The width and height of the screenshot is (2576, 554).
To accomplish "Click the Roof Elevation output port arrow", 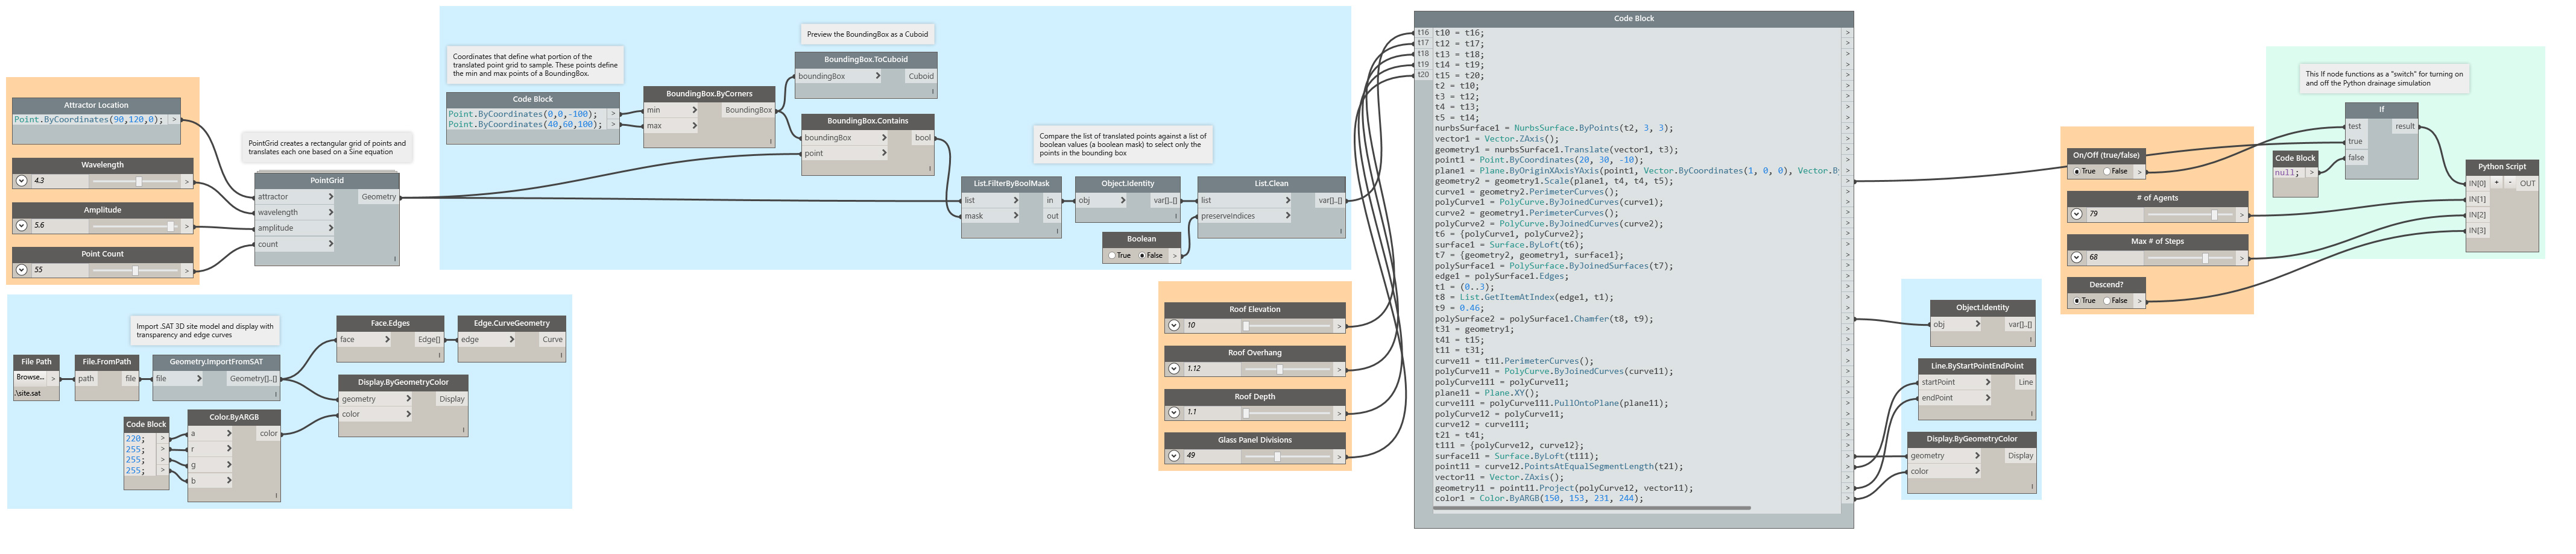I will pyautogui.click(x=1339, y=326).
